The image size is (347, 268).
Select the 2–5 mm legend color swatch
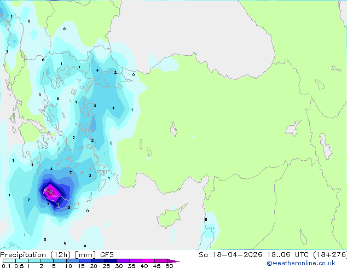47,261
